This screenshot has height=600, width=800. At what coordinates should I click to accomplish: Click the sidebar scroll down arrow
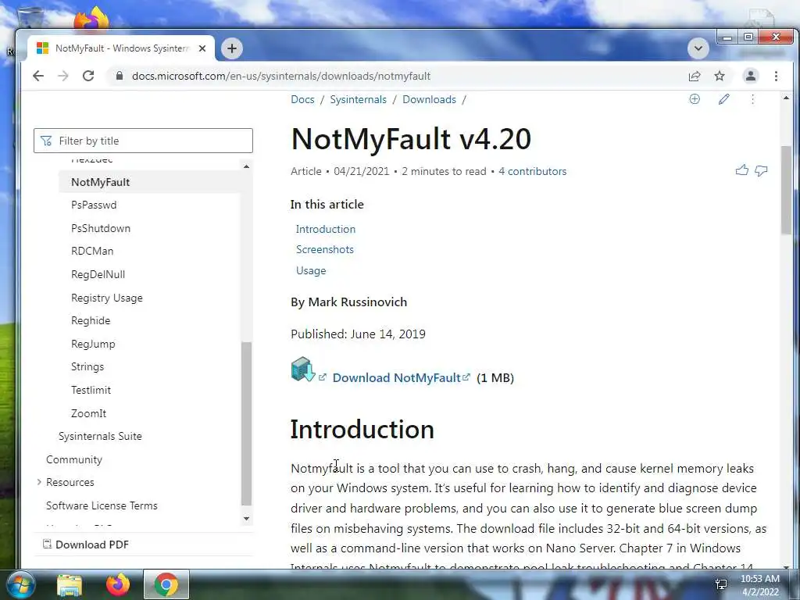(x=246, y=519)
